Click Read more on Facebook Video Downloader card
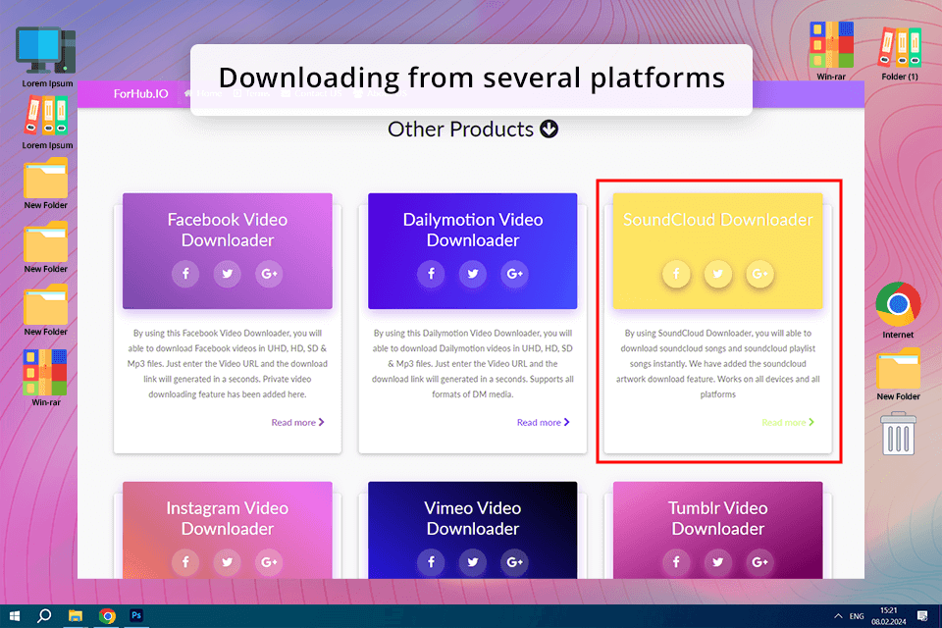The width and height of the screenshot is (942, 628). (x=297, y=423)
